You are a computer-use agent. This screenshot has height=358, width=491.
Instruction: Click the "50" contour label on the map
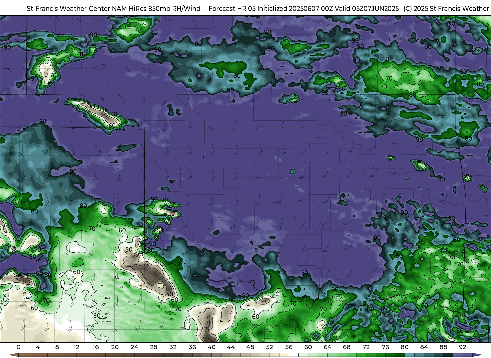pos(129,249)
